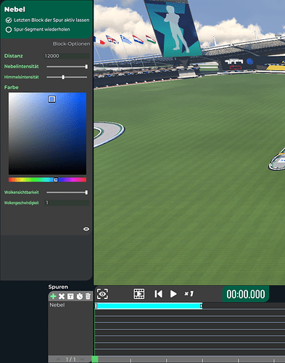The height and width of the screenshot is (363, 285).
Task: Pick a color in the Farbe saturation square
Action: tap(47, 134)
